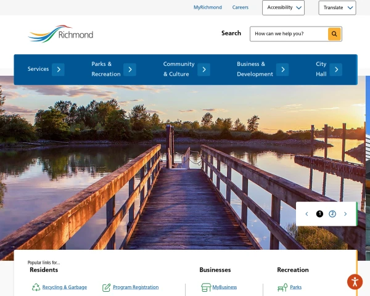The image size is (370, 296).
Task: Click the Parks bench icon
Action: coord(282,287)
